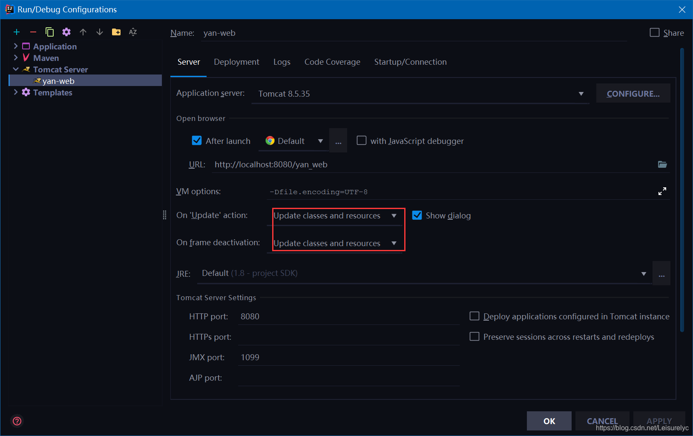
Task: Uncheck the After launch checkbox
Action: coord(197,141)
